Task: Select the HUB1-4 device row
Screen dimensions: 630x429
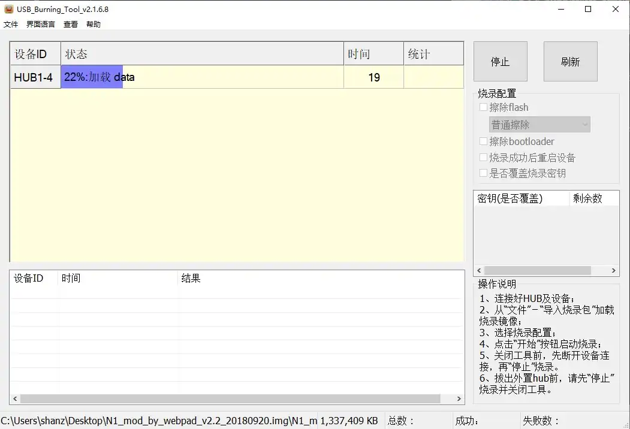Action: [x=35, y=77]
